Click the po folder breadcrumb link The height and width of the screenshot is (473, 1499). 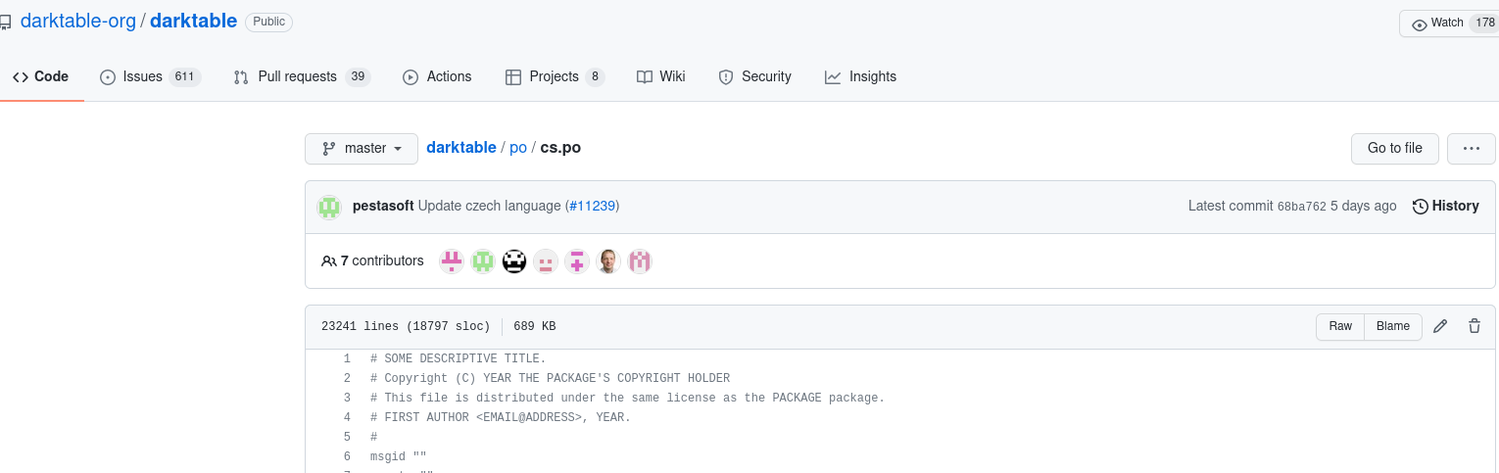(x=518, y=148)
